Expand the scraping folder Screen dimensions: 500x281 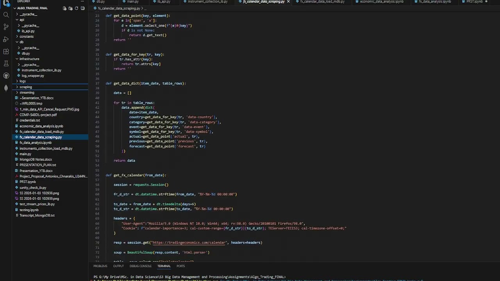[26, 87]
